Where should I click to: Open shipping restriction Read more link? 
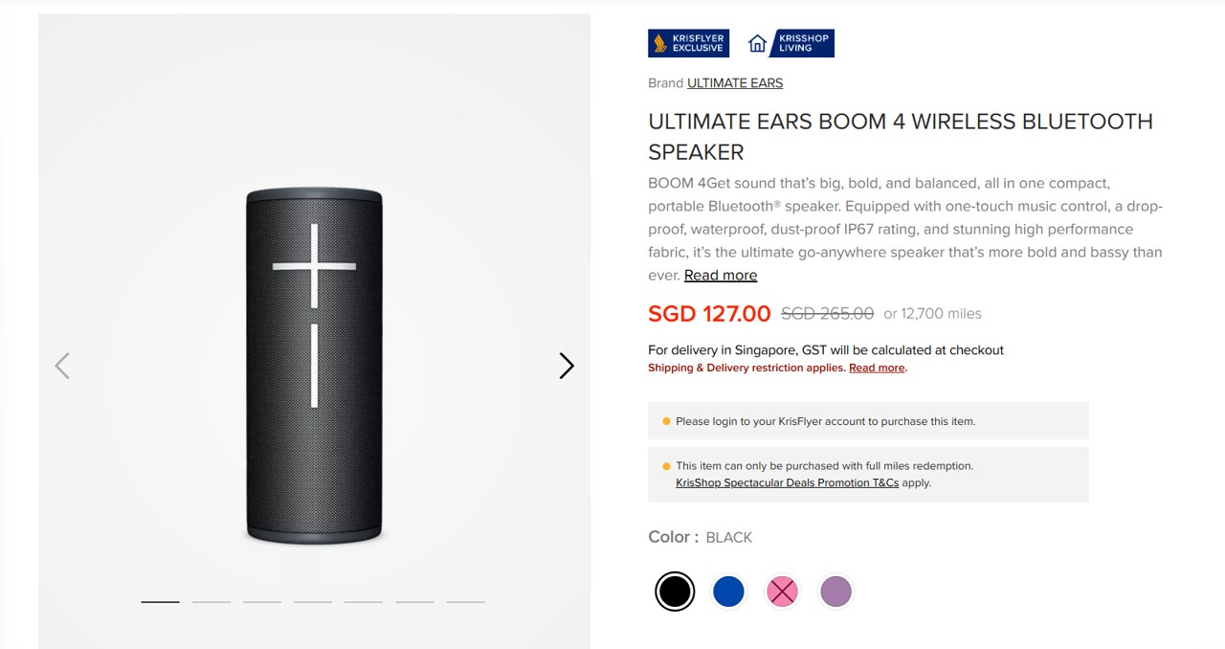pyautogui.click(x=877, y=368)
